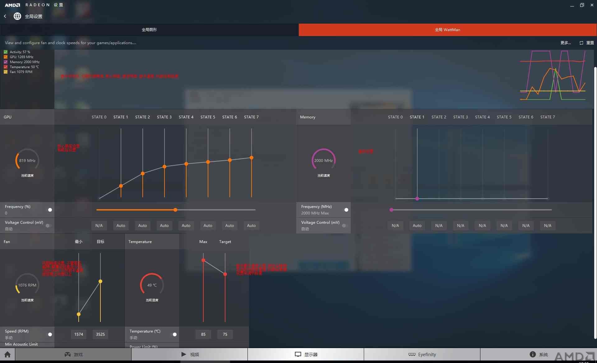597x363 pixels.
Task: Click fan target speed field 3525
Action: (x=100, y=334)
